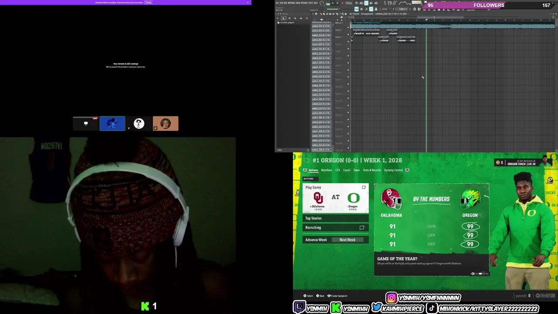Open the HELP menu in FL Studio

[x=316, y=3]
